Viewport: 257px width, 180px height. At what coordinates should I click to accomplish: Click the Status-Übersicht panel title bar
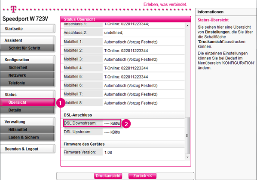(x=125, y=19)
